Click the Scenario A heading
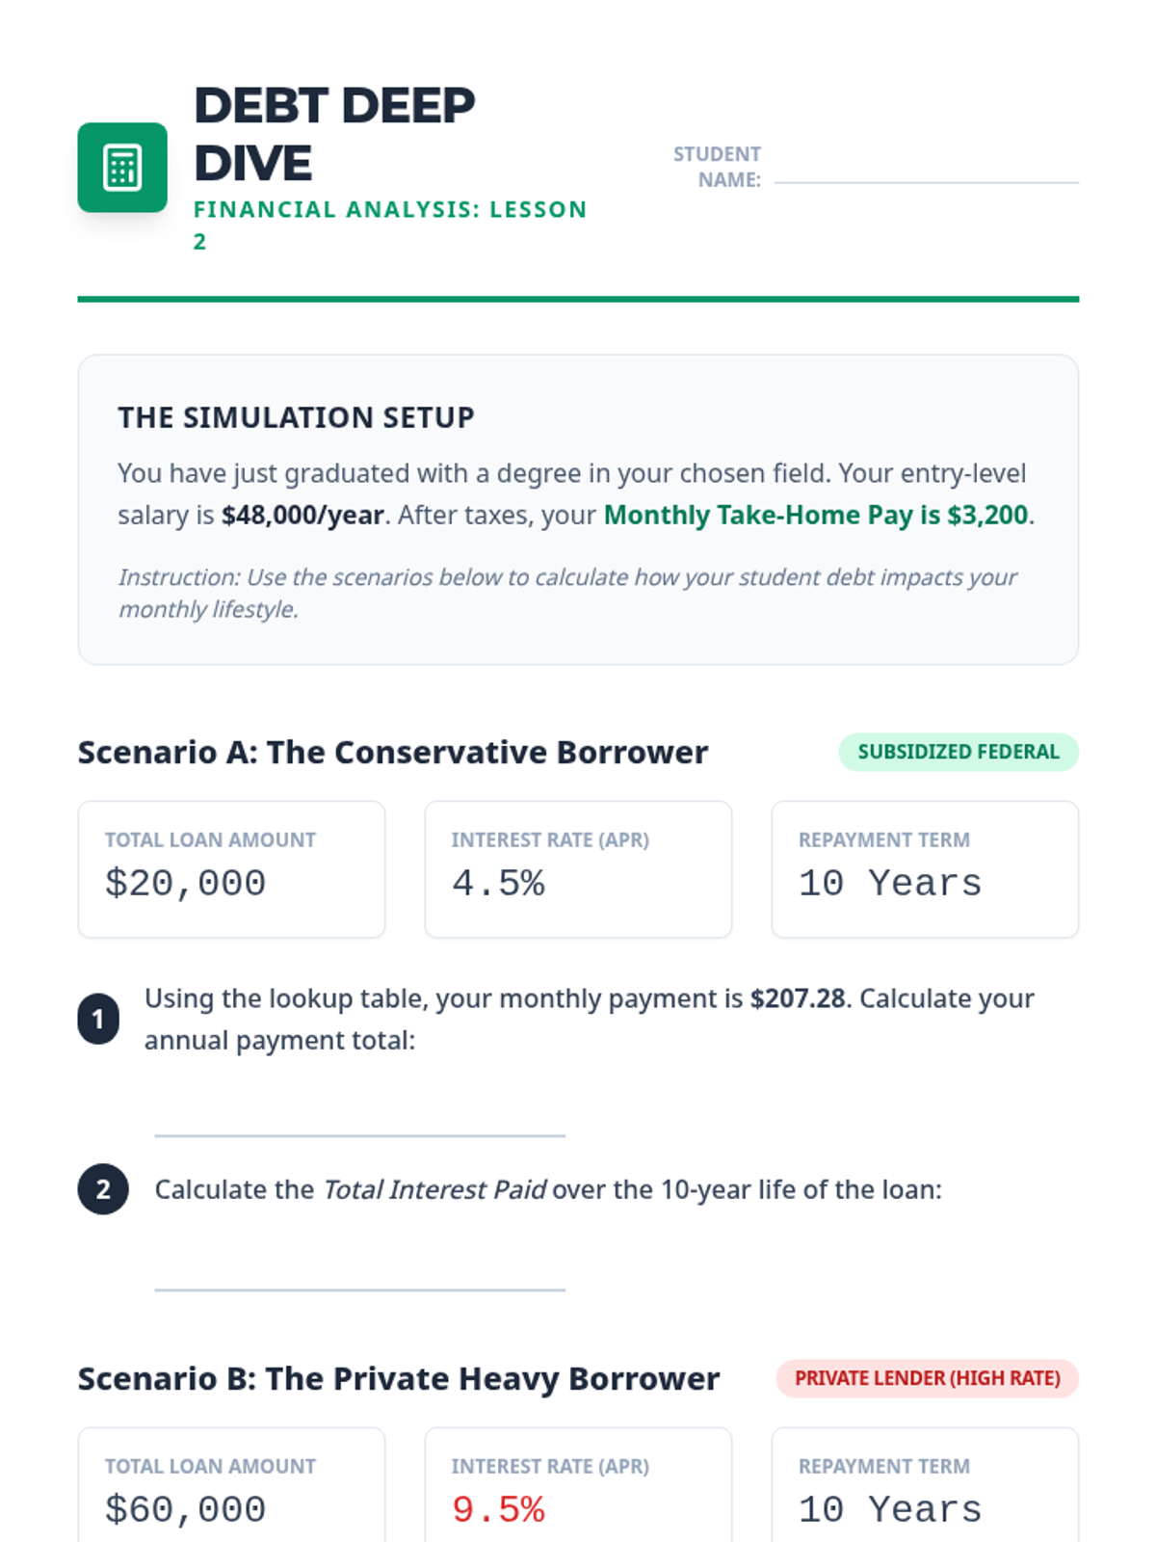The height and width of the screenshot is (1542, 1156). pyautogui.click(x=392, y=752)
